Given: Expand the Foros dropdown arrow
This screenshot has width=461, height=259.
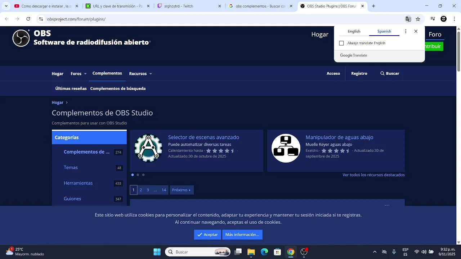Looking at the screenshot, I should click(x=85, y=74).
